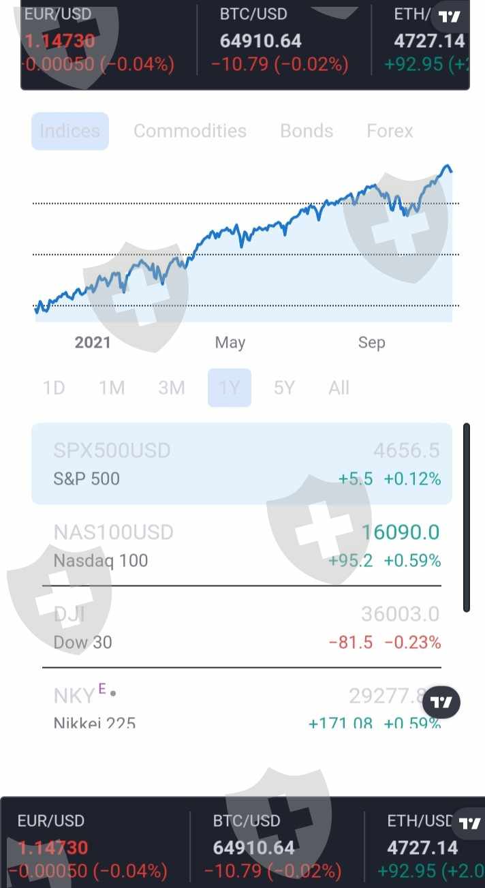Set chart range to 1D
Viewport: 485px width, 888px height.
pos(54,388)
